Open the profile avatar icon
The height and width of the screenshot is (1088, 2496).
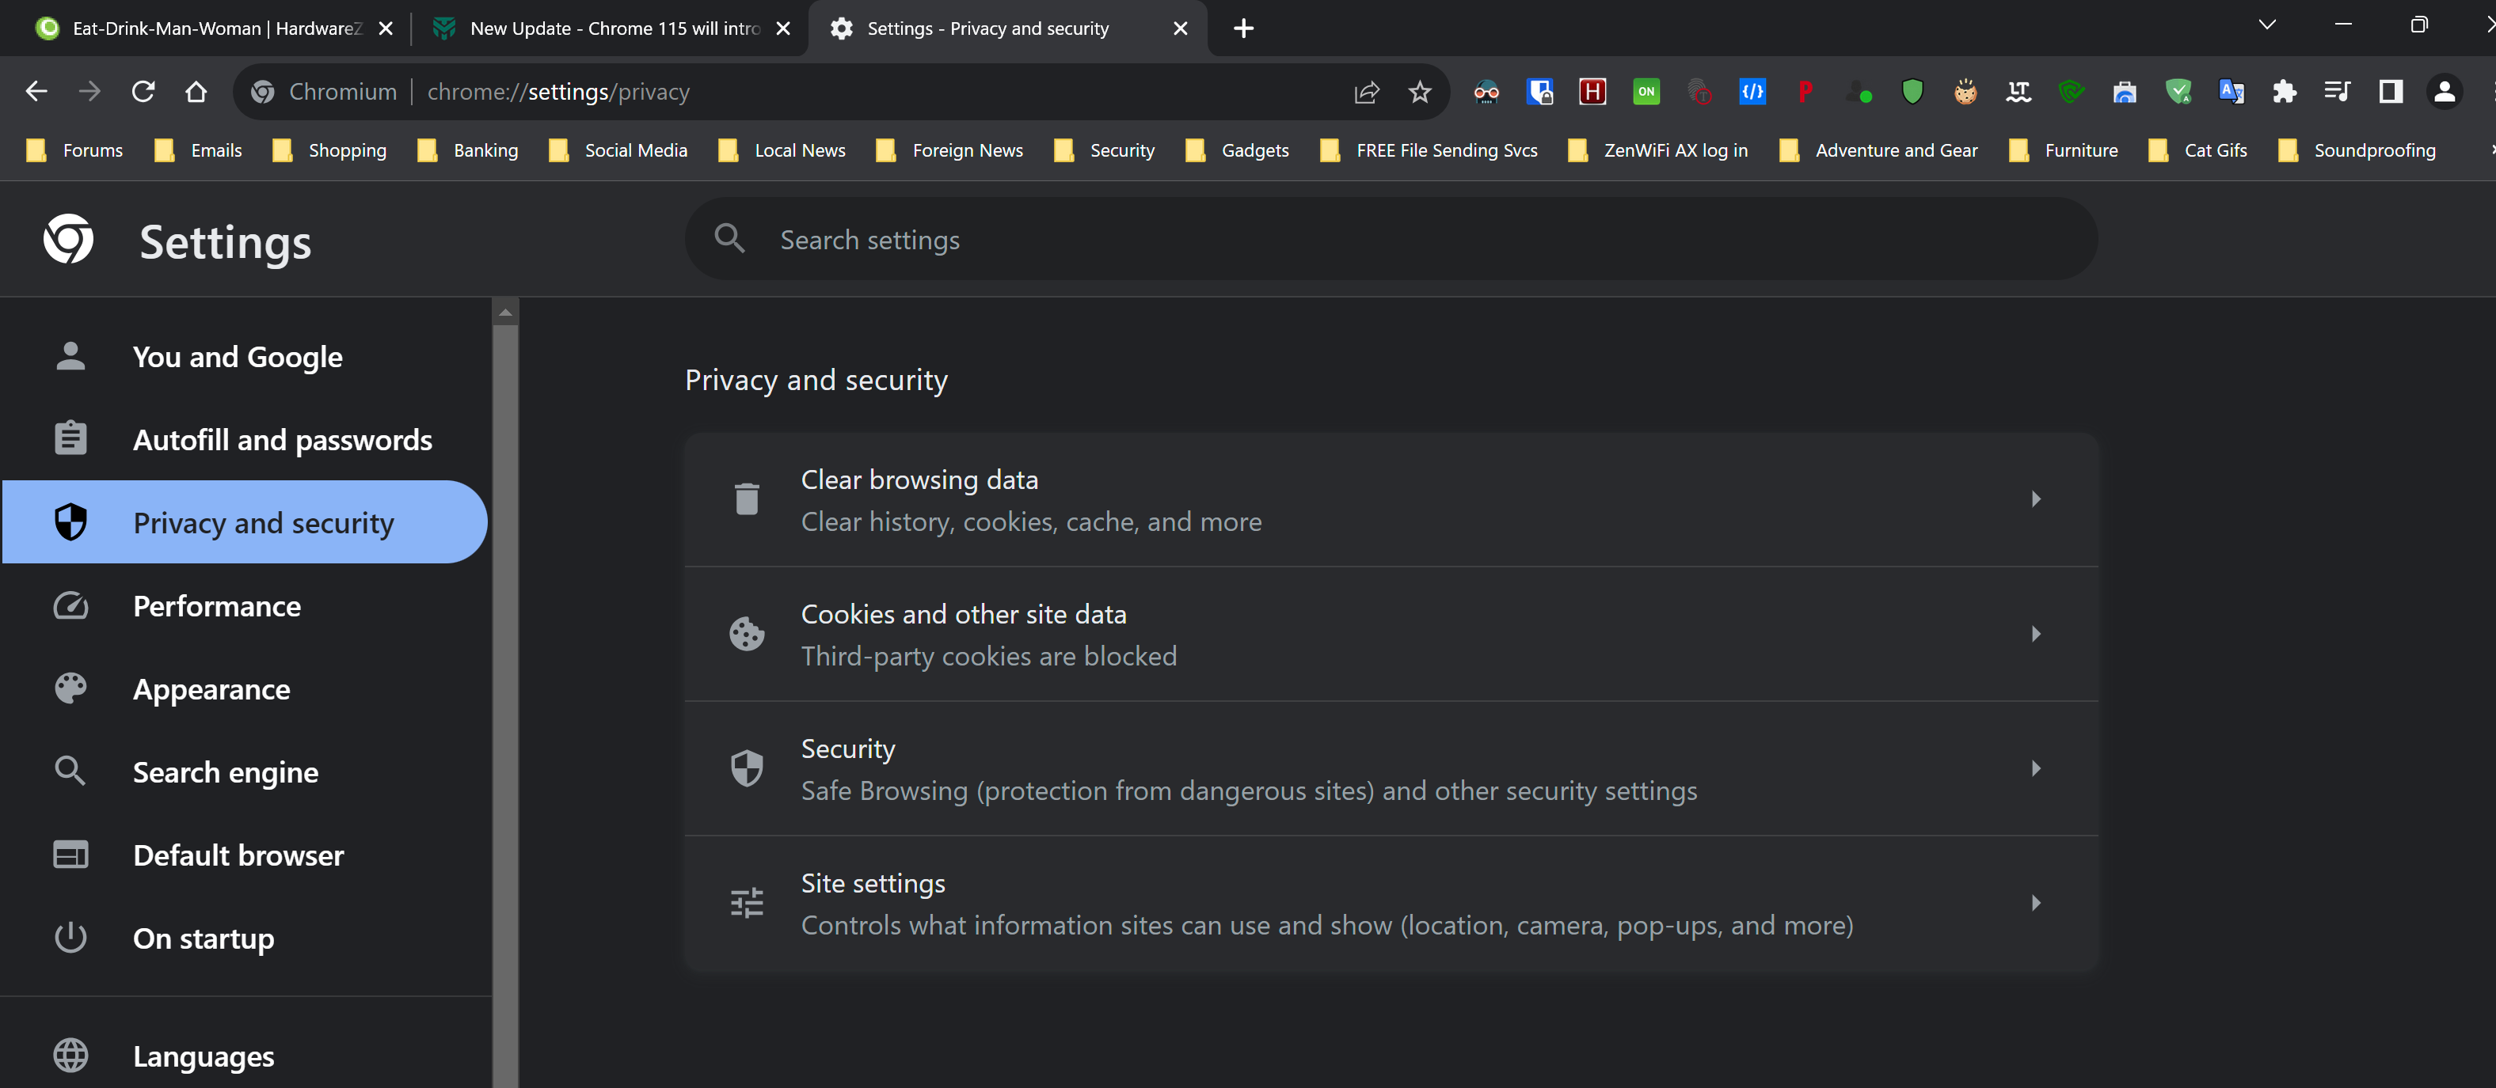pos(2444,92)
